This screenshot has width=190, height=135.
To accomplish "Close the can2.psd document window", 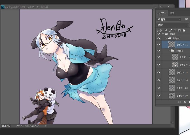I will coord(168,6).
